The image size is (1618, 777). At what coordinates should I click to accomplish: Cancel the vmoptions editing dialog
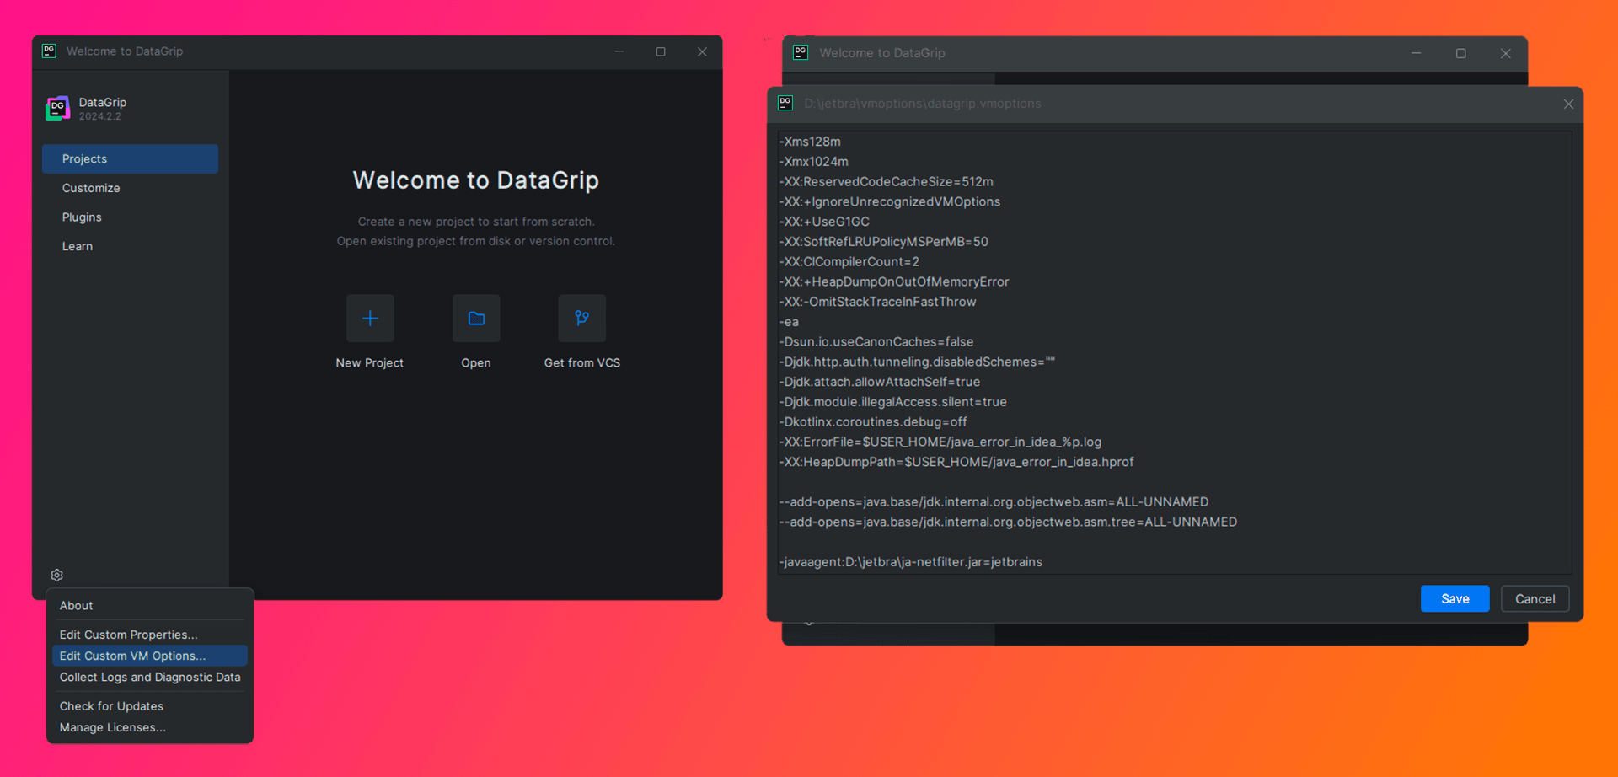click(x=1535, y=598)
